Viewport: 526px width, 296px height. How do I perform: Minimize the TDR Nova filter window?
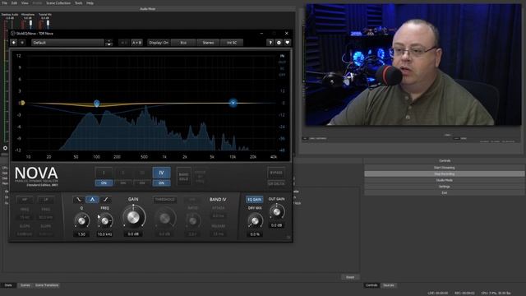[x=261, y=33]
